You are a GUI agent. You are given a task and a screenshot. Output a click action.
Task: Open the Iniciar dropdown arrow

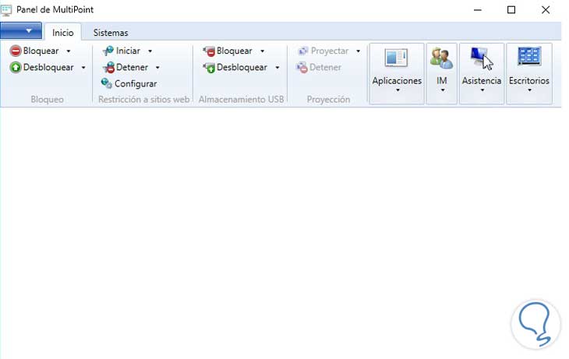[150, 51]
